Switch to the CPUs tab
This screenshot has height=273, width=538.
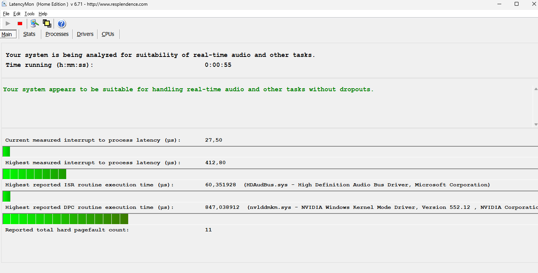pyautogui.click(x=108, y=34)
